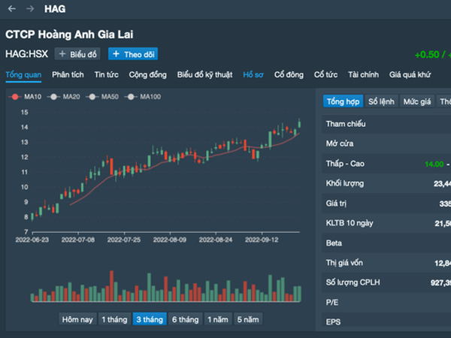Enable the MA50 moving average line

[102, 97]
